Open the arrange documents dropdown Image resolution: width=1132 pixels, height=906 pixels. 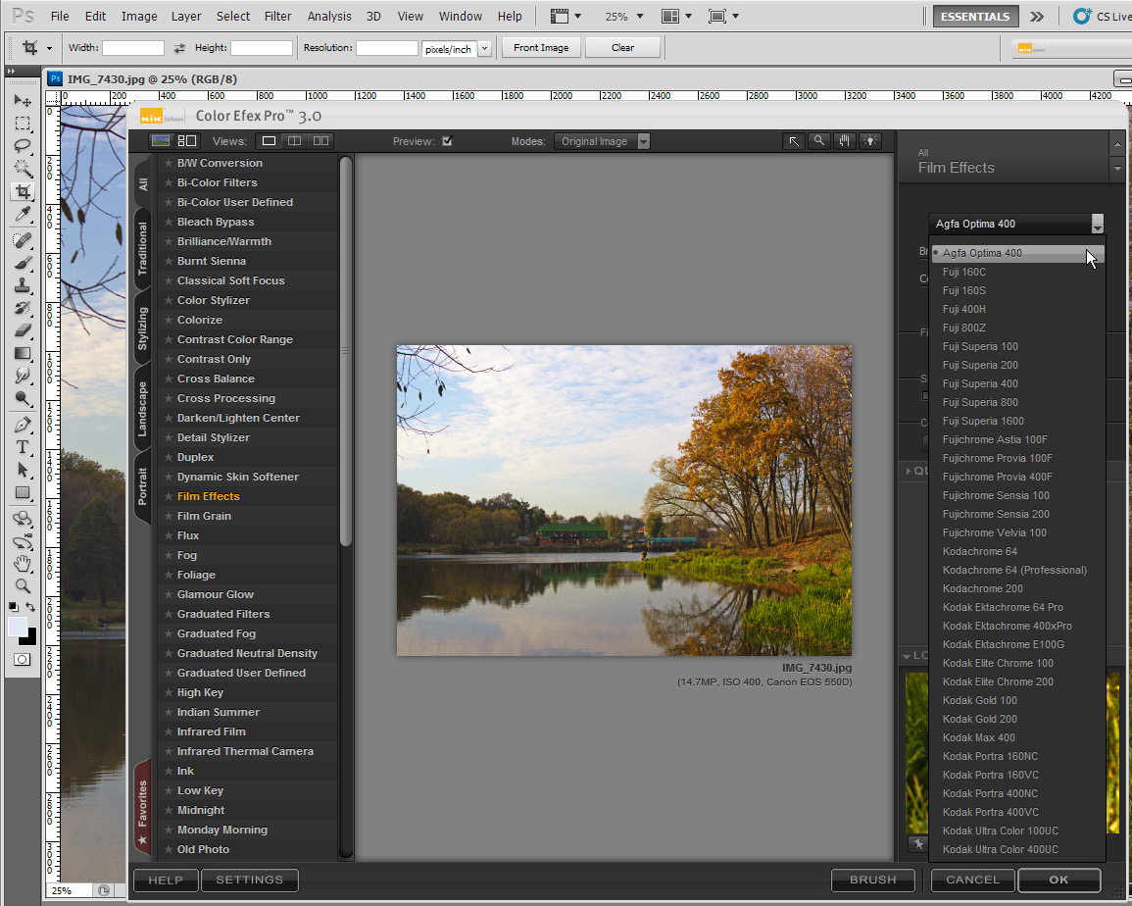coord(677,16)
